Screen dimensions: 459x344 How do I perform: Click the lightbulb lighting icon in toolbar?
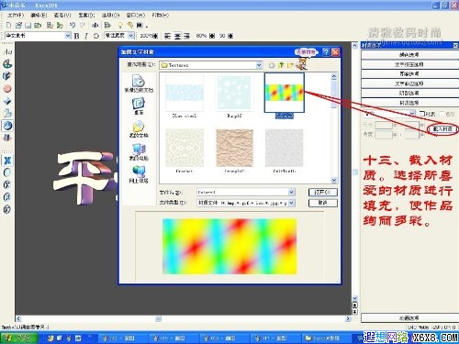[120, 25]
